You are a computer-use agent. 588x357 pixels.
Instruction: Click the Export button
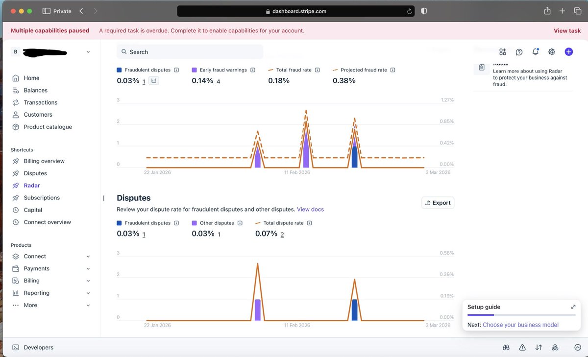tap(438, 203)
